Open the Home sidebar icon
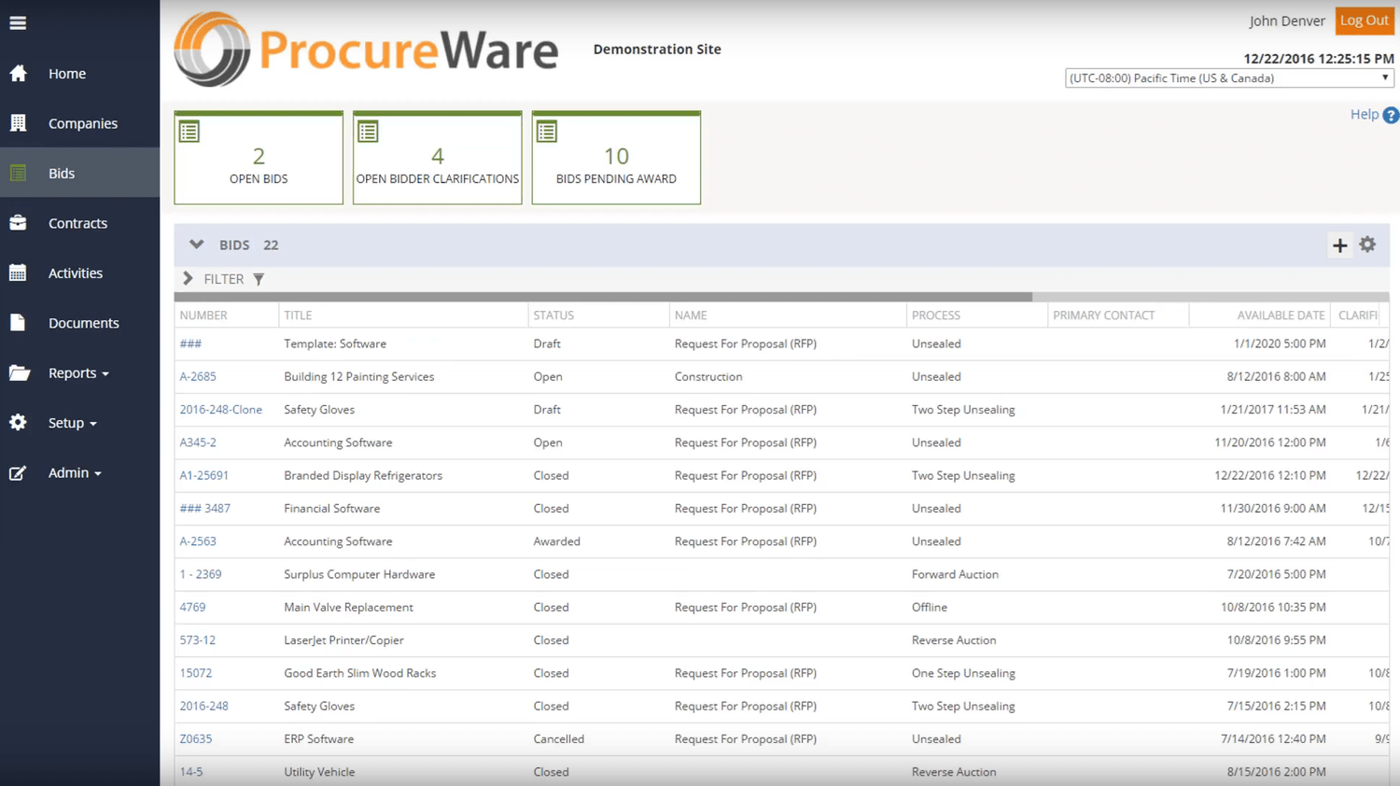The image size is (1400, 786). [x=19, y=73]
